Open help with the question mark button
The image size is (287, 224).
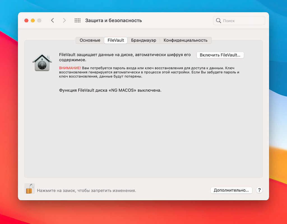pyautogui.click(x=259, y=190)
